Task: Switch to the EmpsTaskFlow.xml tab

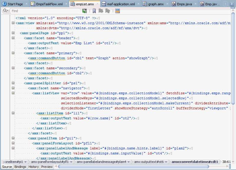Action: pyautogui.click(x=49, y=4)
